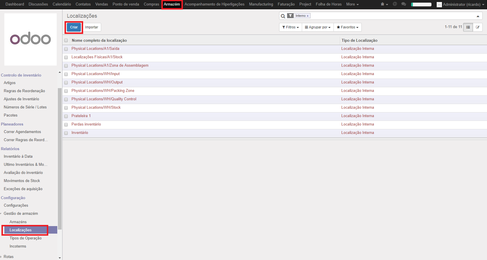Click the green progress bar in header

click(x=421, y=4)
